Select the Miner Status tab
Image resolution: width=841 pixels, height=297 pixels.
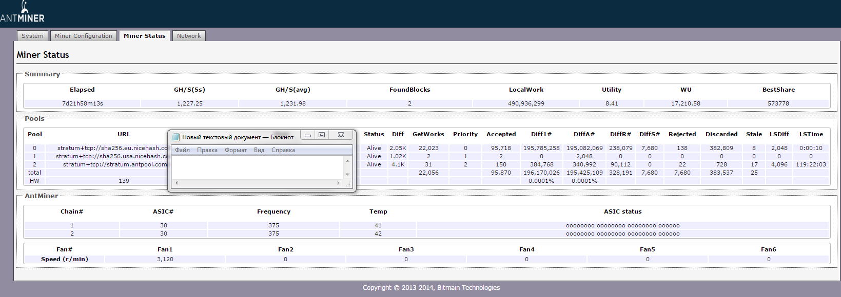[145, 36]
